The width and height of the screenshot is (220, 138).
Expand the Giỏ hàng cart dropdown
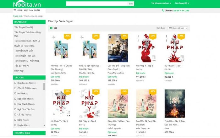click(182, 3)
